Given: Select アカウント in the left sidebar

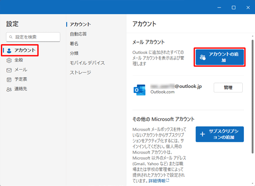Looking at the screenshot, I should coord(20,51).
